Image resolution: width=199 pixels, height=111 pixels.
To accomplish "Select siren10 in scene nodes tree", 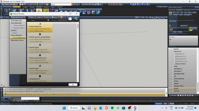I will (x=176, y=91).
